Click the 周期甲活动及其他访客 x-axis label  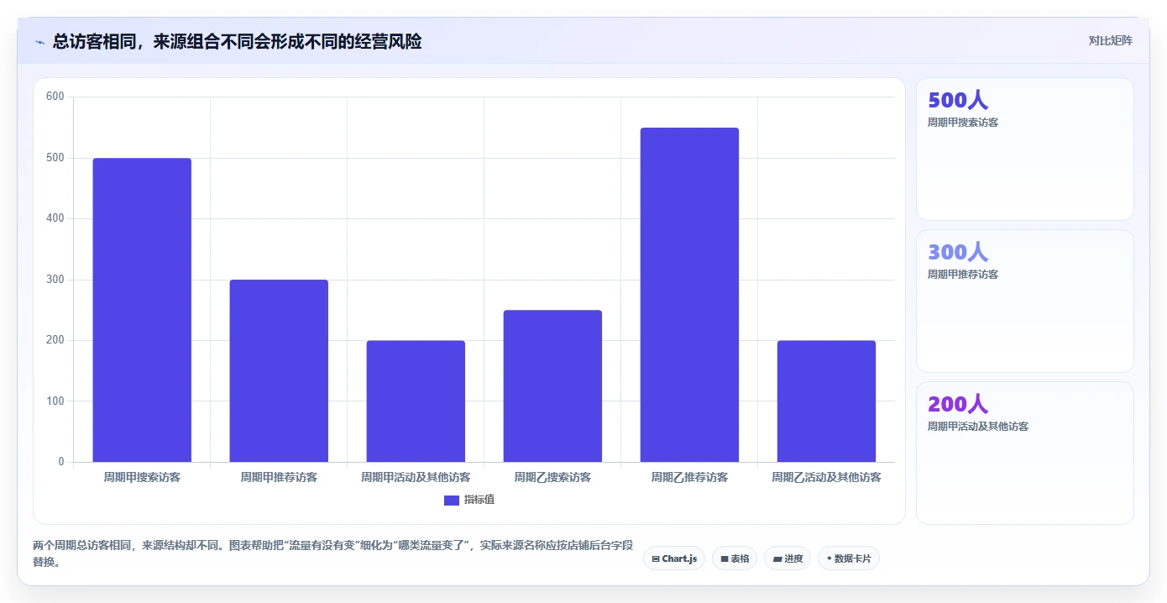416,477
